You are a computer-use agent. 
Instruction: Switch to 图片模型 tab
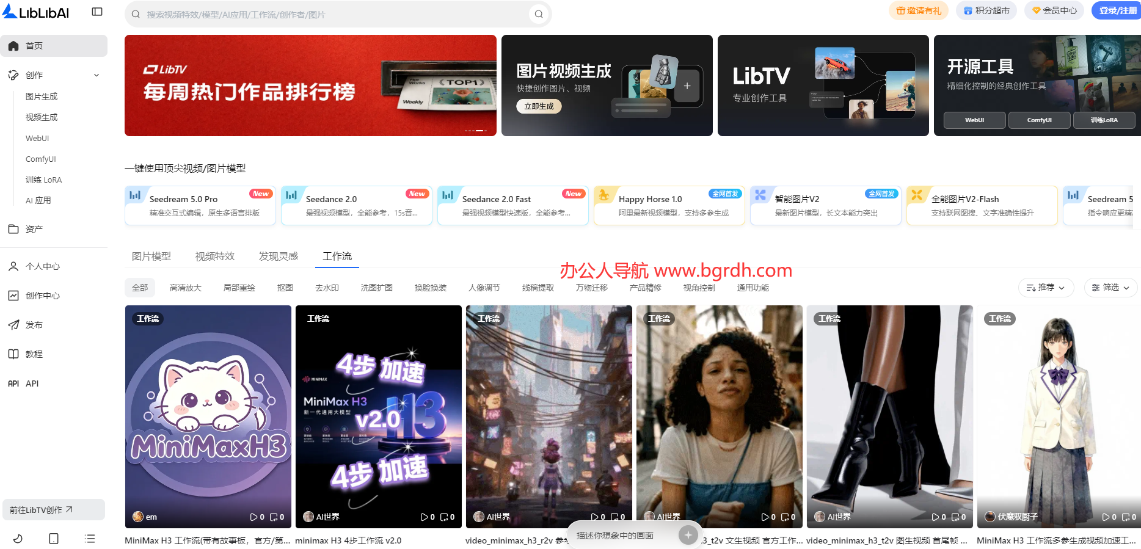[151, 256]
